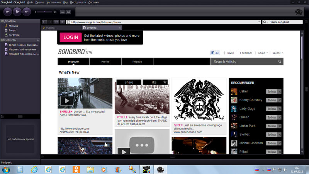Select Видео in the library sidebar

click(x=12, y=31)
